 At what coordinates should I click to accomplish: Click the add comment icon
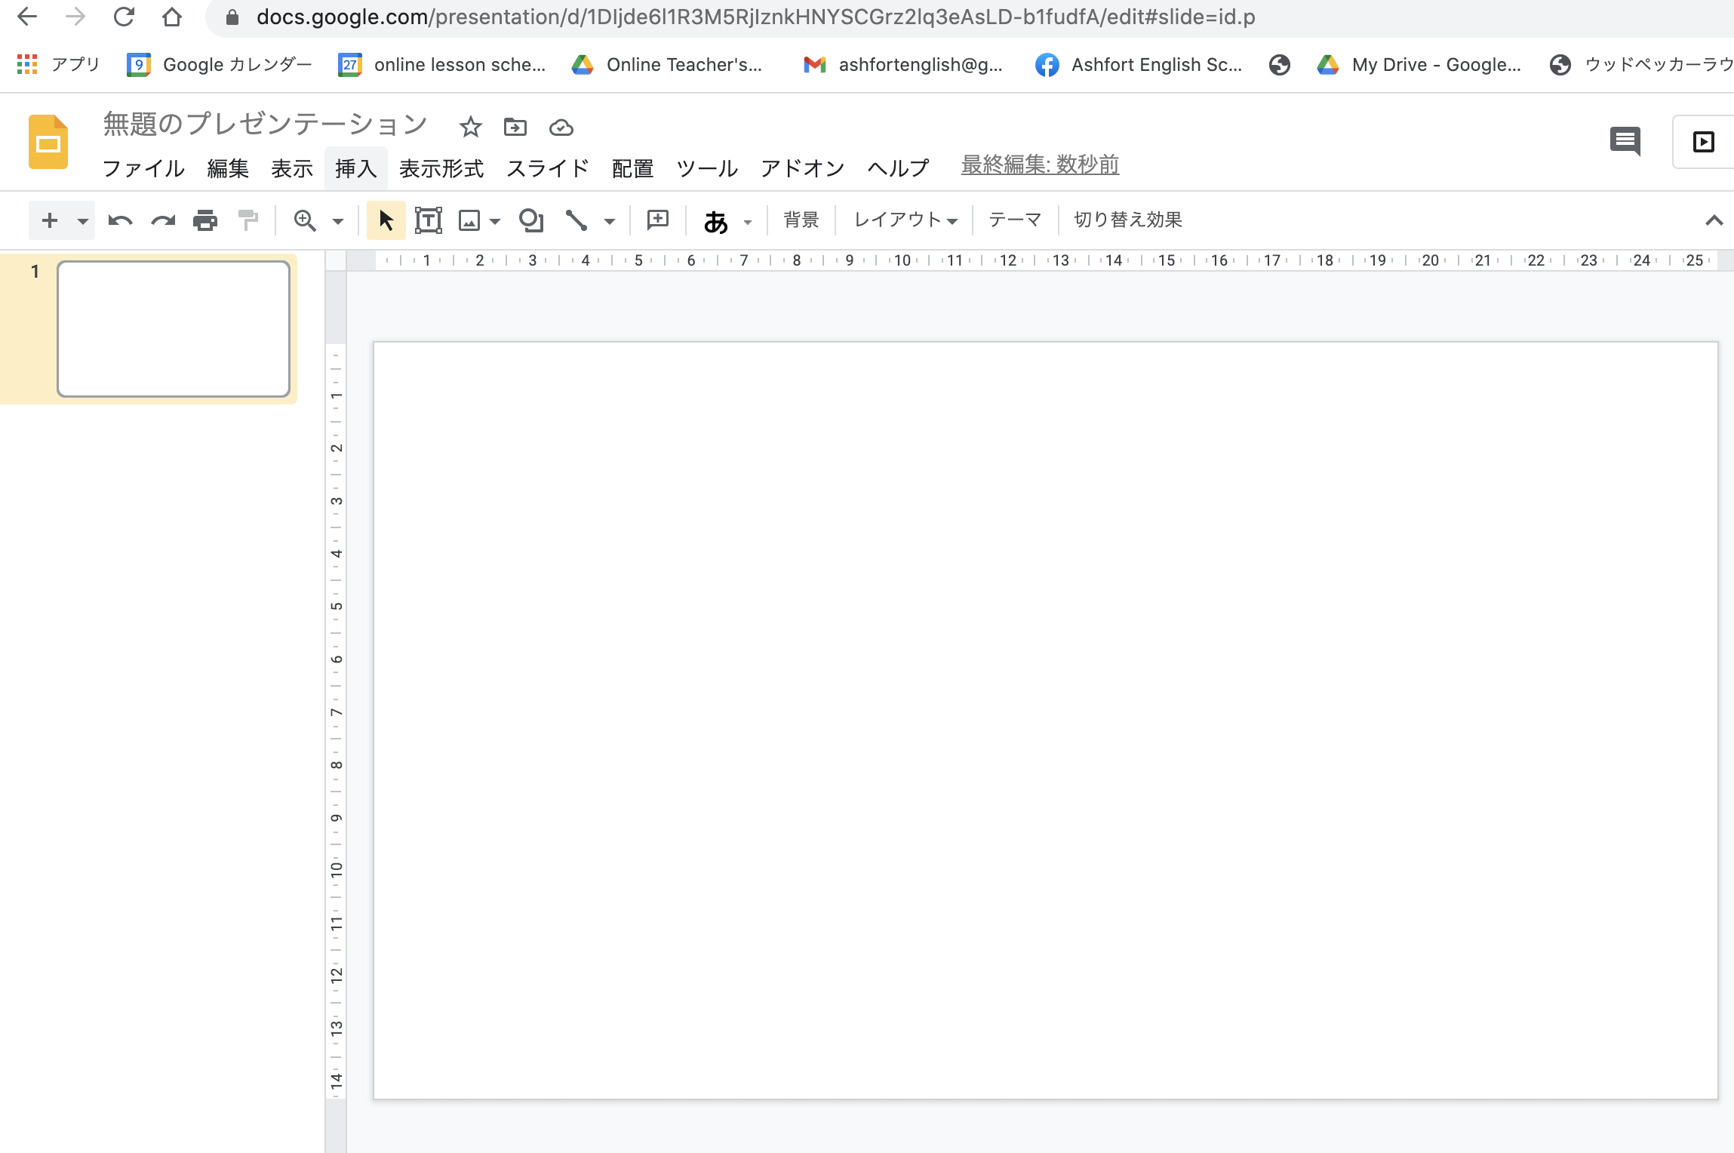(x=658, y=220)
